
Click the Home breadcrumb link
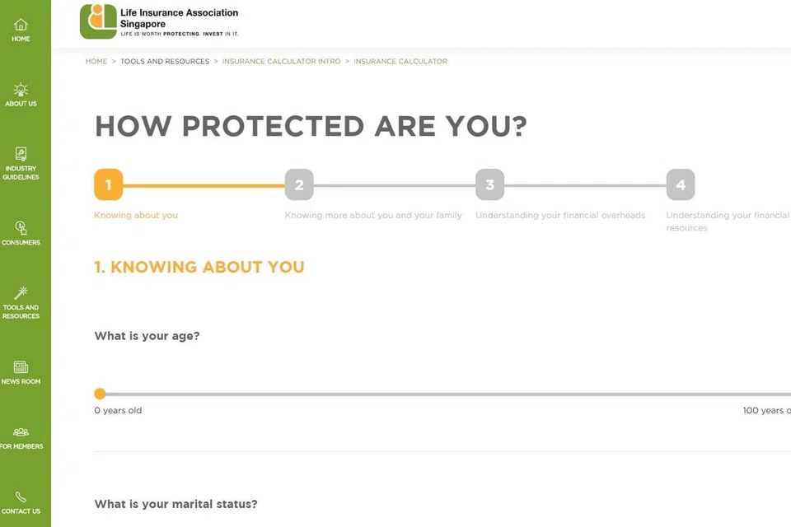click(96, 62)
